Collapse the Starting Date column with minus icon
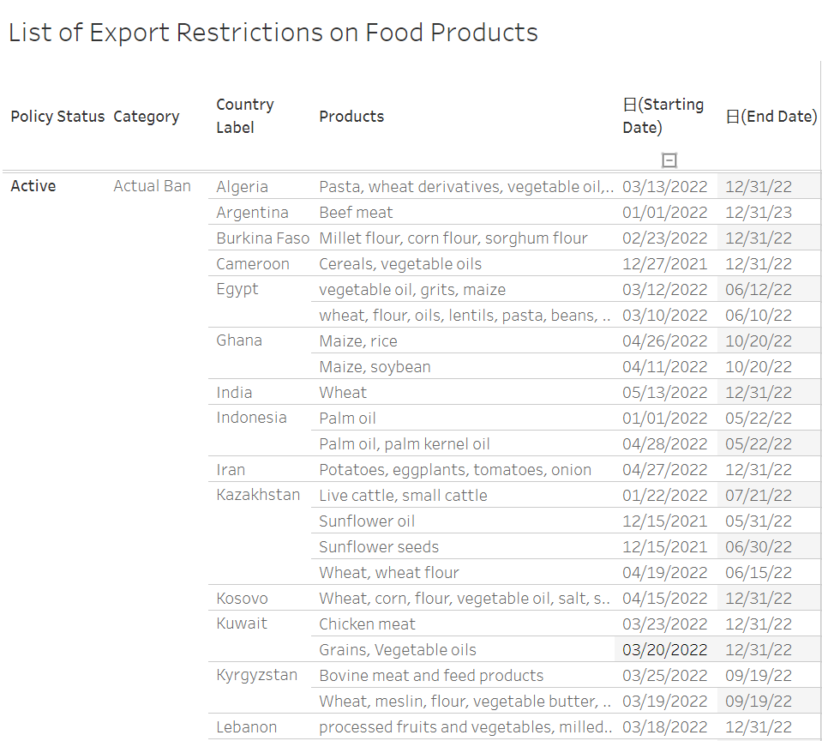This screenshot has width=822, height=741. click(x=669, y=160)
